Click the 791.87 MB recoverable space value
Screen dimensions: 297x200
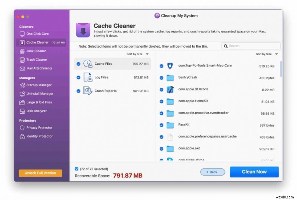coord(128,176)
